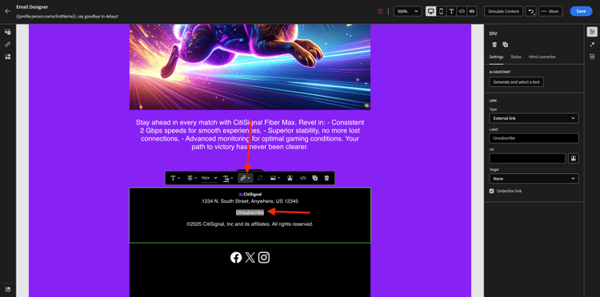Click the Save button
This screenshot has height=297, width=600.
[x=581, y=11]
